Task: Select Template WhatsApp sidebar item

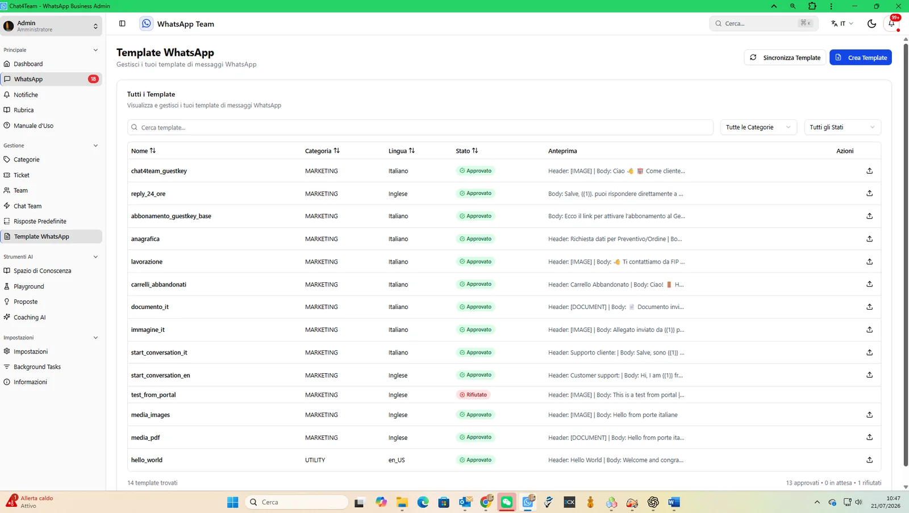Action: click(x=51, y=236)
